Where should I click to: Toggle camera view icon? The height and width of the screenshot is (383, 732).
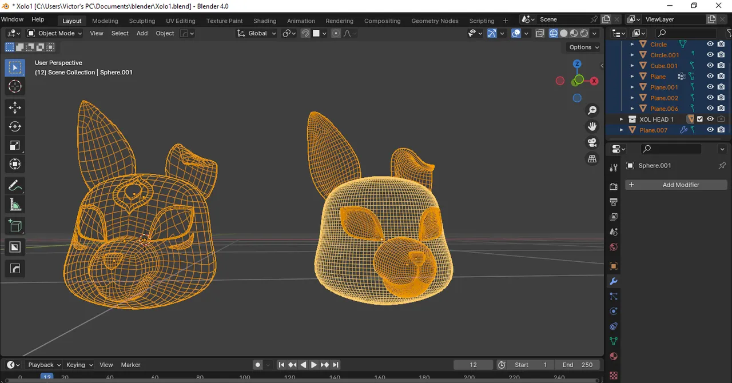592,142
